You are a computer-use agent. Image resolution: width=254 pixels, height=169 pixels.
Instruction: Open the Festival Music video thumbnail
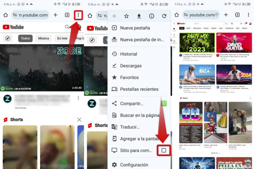[x=197, y=163]
